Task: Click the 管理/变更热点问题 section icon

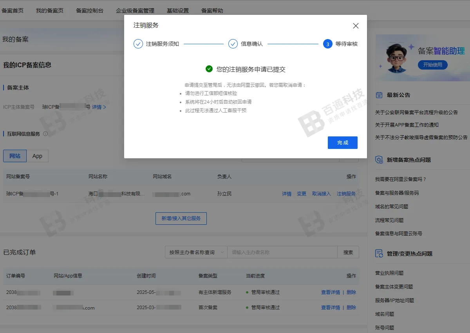Action: point(378,253)
